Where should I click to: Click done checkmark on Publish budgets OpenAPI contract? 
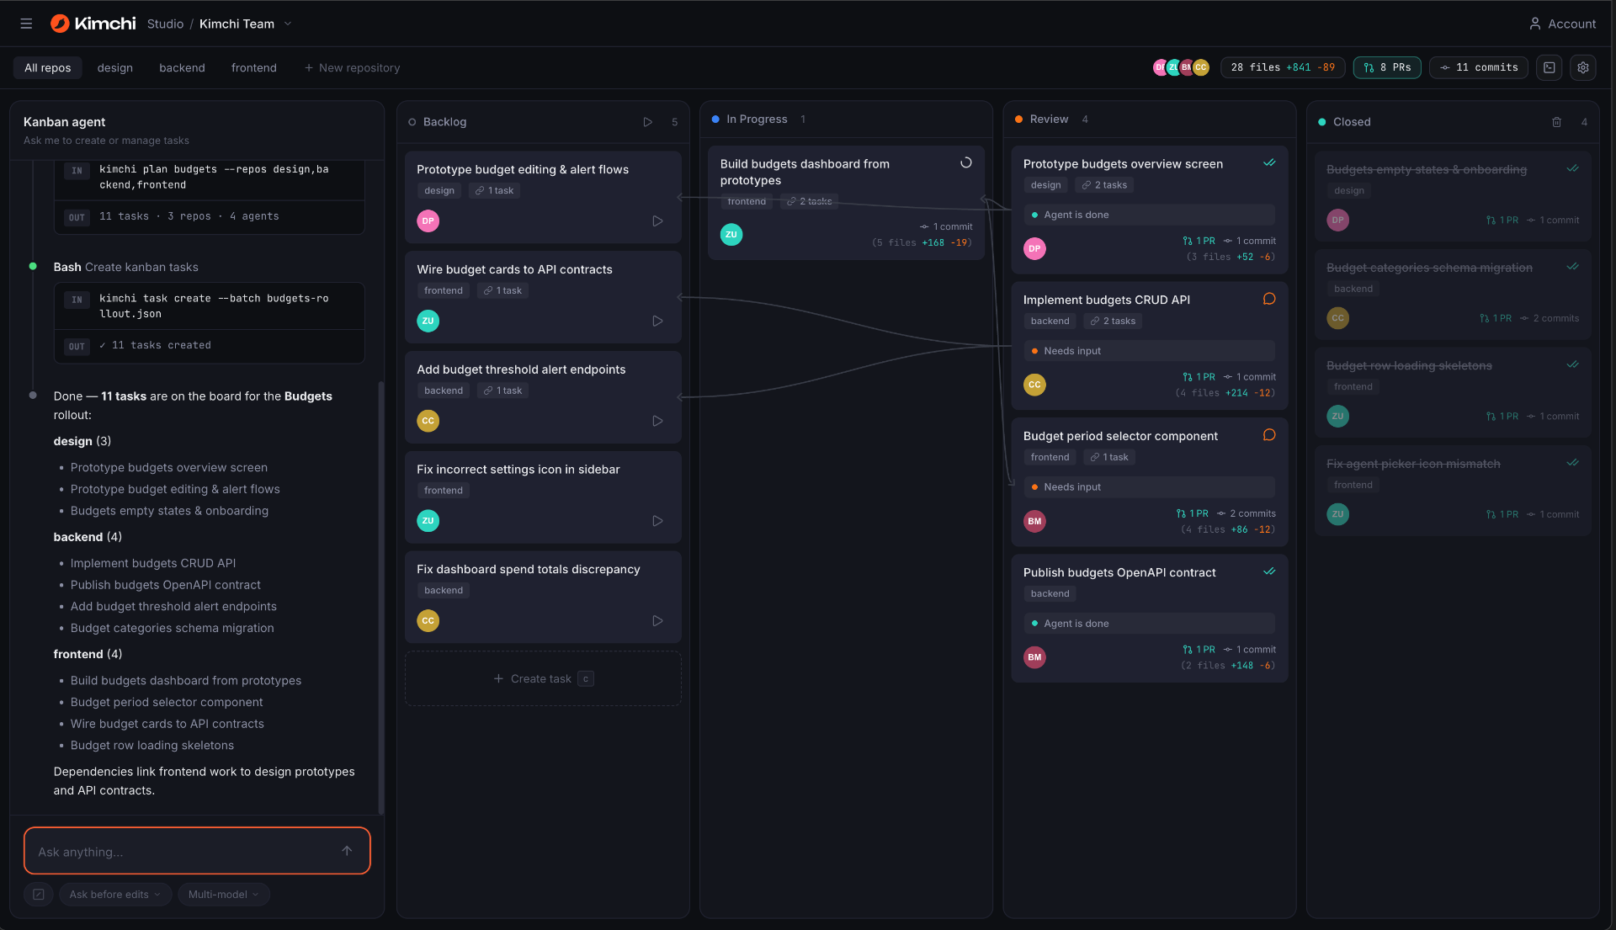[1269, 571]
